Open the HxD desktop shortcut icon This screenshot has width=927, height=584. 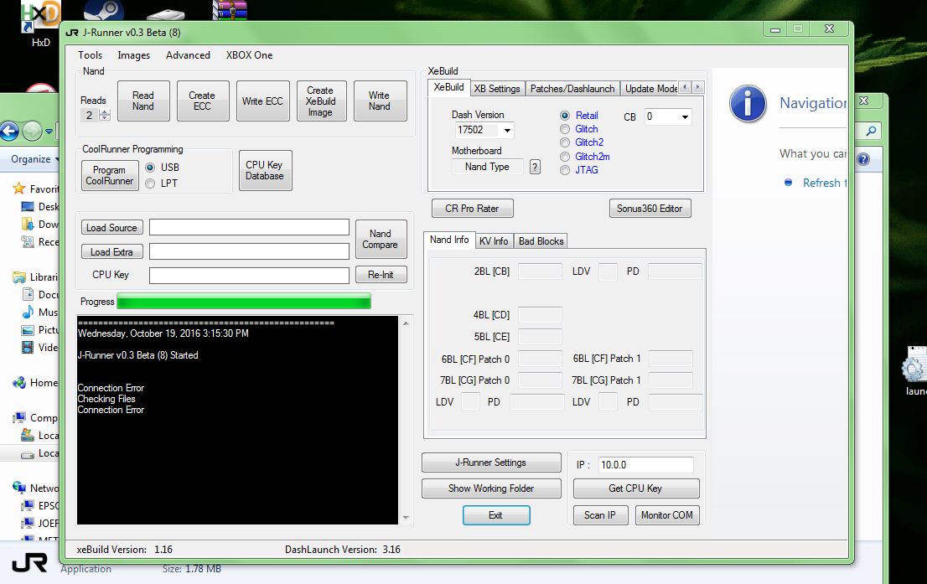(x=40, y=16)
